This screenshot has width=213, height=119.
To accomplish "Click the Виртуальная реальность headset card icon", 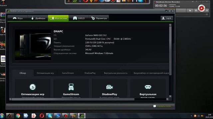I will [x=148, y=87].
